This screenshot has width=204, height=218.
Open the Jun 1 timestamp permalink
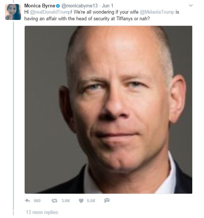click(x=108, y=6)
